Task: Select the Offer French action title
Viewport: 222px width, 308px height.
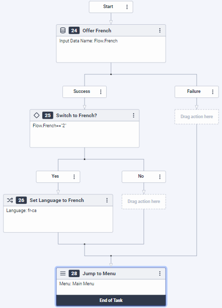Action: click(x=97, y=31)
